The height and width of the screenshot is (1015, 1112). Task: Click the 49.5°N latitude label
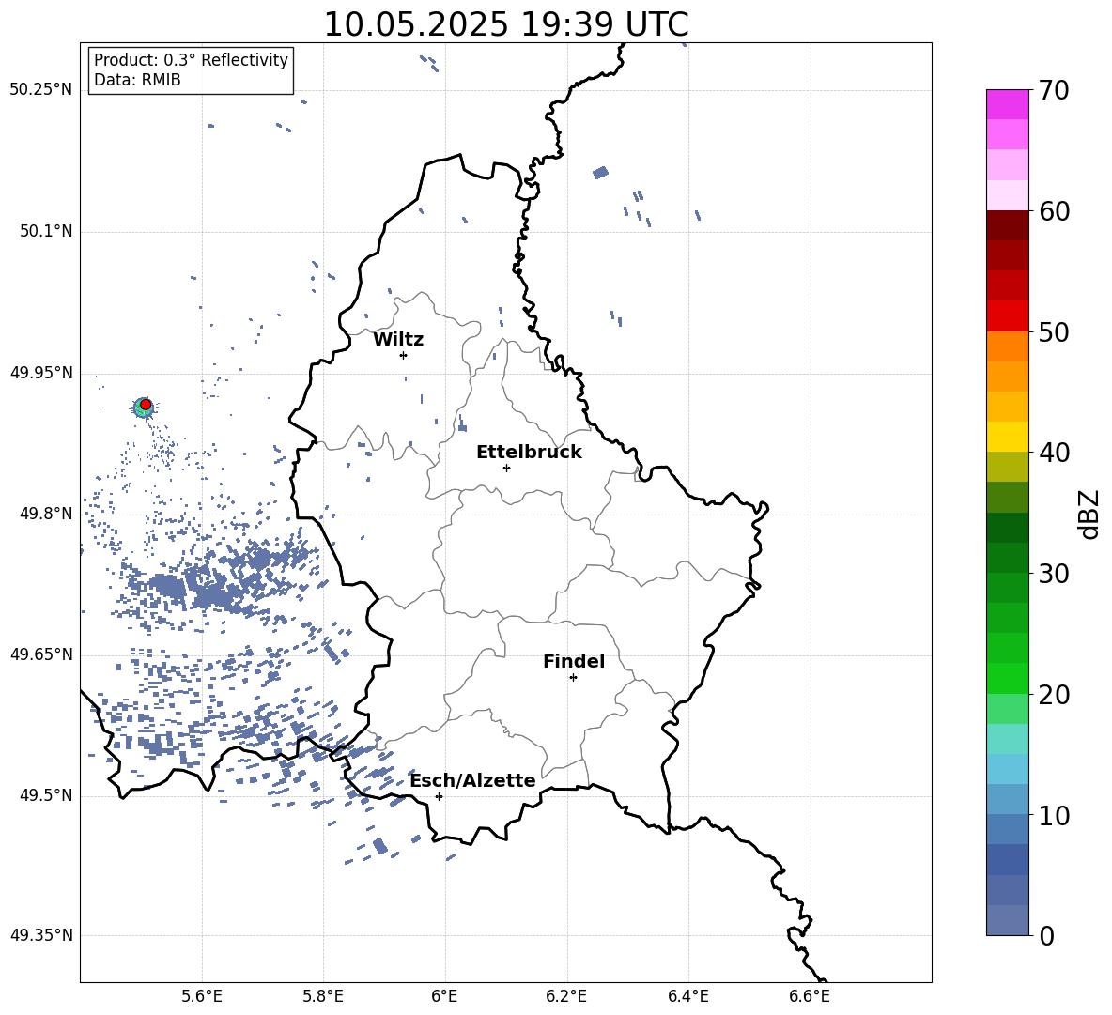[x=46, y=795]
